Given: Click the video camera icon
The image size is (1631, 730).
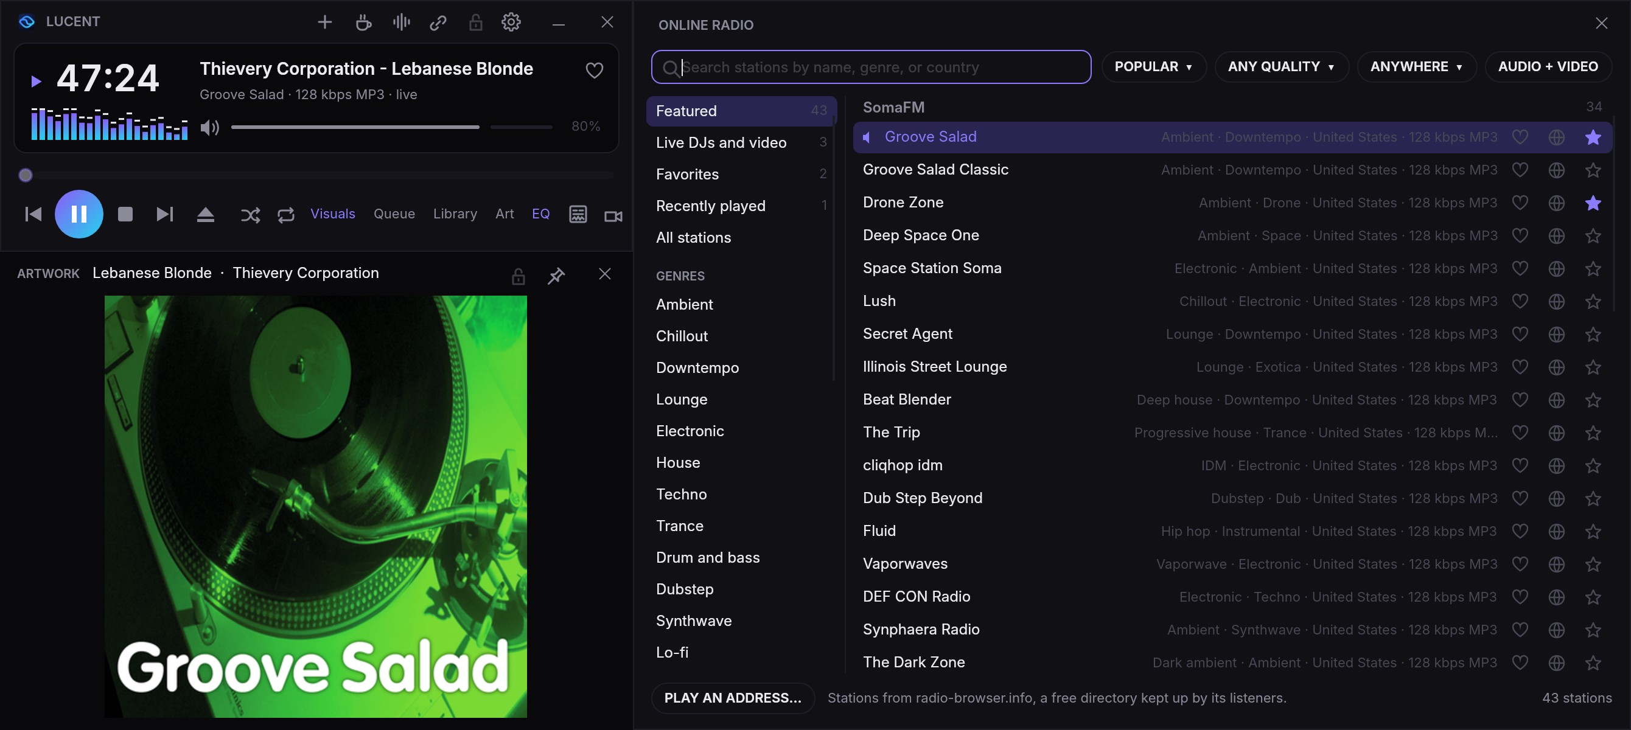Looking at the screenshot, I should 613,217.
